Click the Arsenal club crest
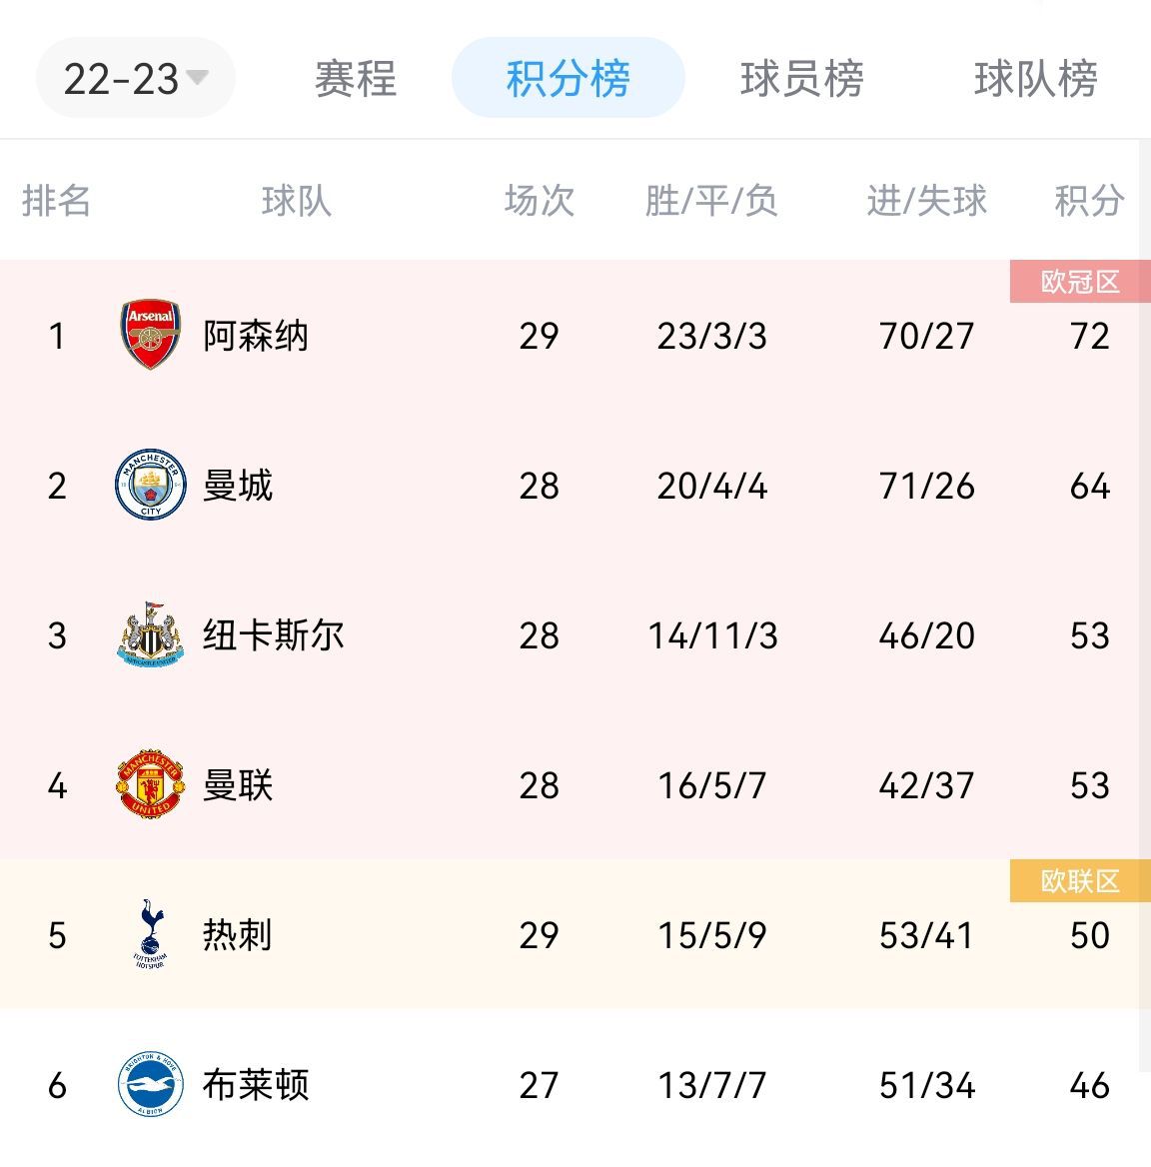 tap(151, 335)
